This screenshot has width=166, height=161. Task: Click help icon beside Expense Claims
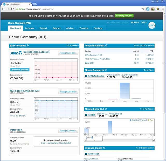[x=104, y=148]
